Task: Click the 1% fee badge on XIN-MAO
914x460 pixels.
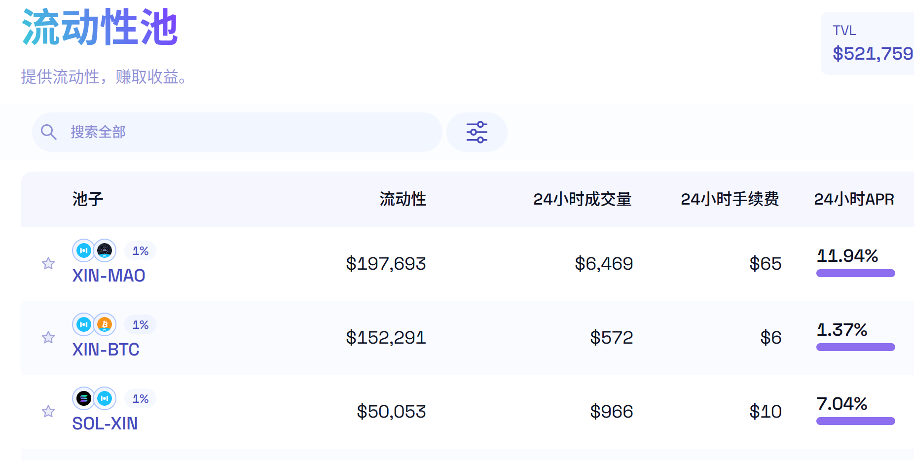Action: [x=140, y=251]
